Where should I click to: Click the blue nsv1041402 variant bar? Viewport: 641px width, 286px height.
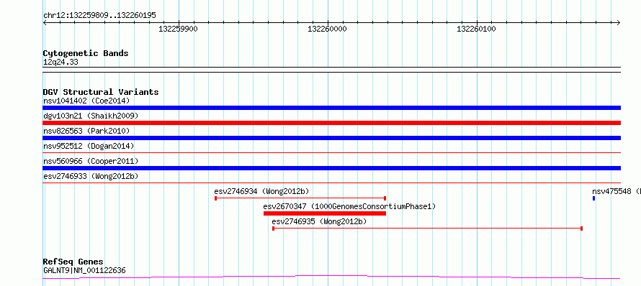pyautogui.click(x=331, y=108)
